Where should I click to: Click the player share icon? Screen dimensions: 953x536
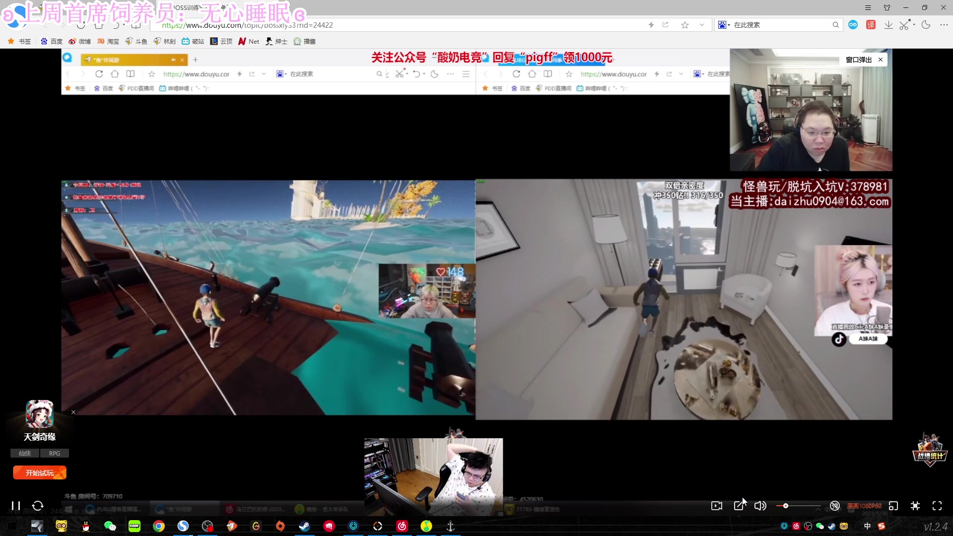[739, 505]
